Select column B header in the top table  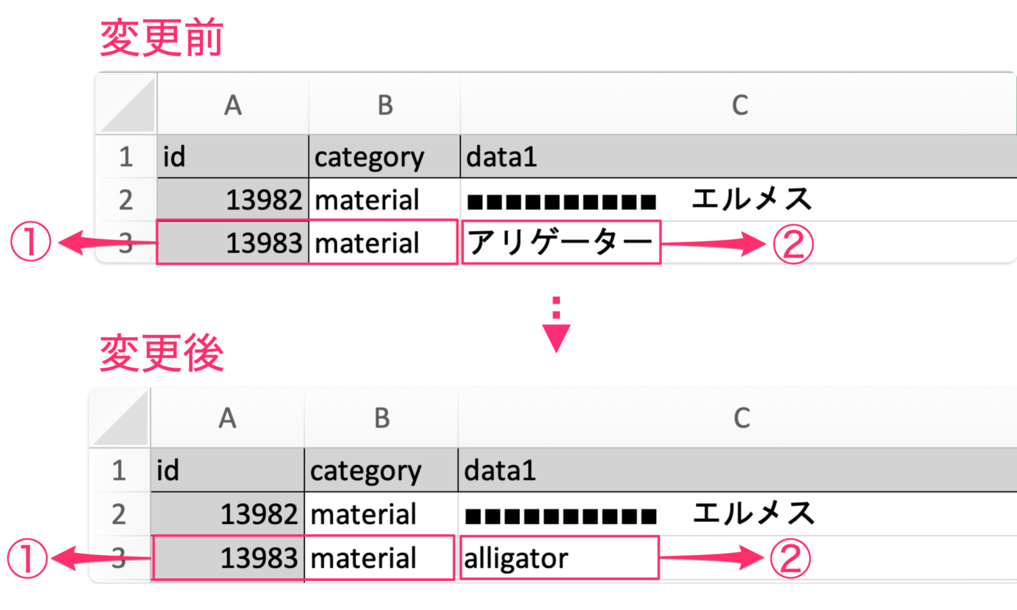(x=384, y=104)
